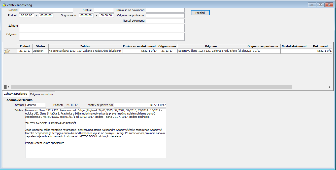Click the detail Podnet field showing 21.10.17

pos(72,105)
